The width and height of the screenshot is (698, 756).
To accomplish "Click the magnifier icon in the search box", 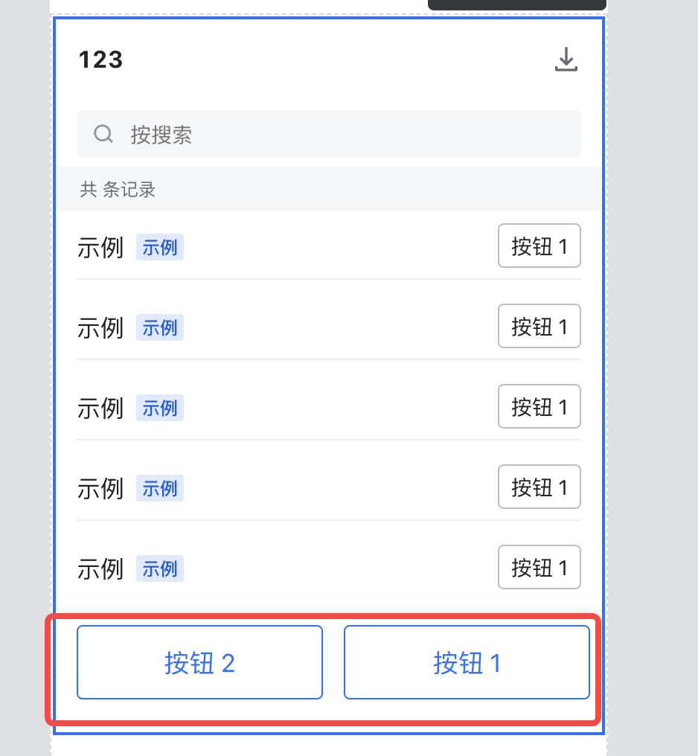I will 103,134.
